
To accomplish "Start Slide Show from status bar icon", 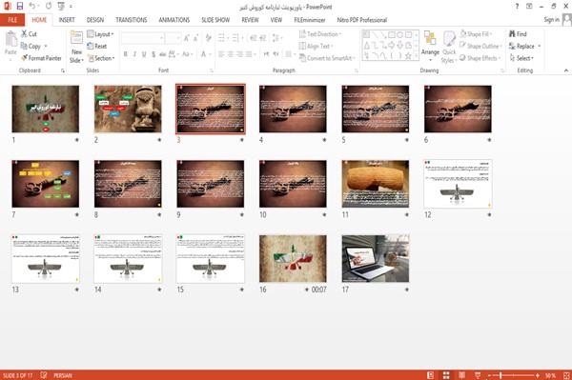I will 478,375.
